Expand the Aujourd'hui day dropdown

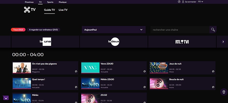[113, 30]
